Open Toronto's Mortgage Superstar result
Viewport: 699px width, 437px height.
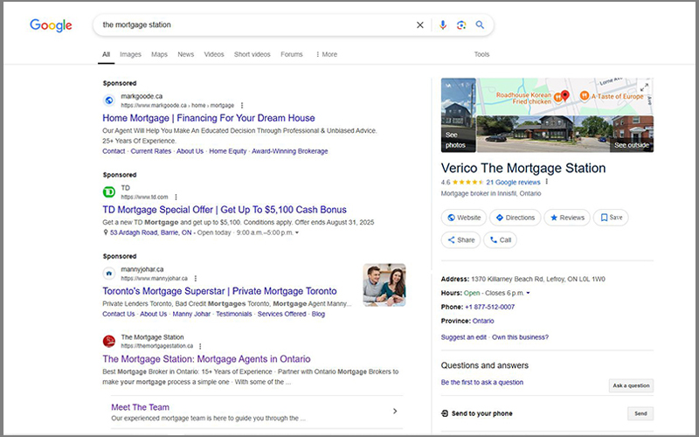coord(220,291)
